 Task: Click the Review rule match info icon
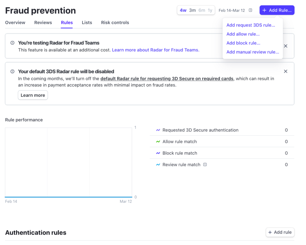(205, 165)
